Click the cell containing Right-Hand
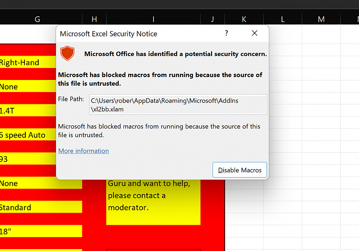Screen dimensions: 359x251 tap(28, 62)
